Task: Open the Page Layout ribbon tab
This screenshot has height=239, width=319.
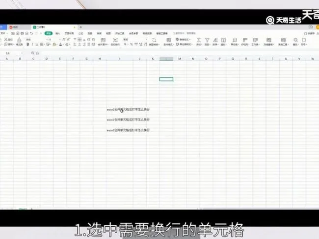Action: [x=69, y=33]
